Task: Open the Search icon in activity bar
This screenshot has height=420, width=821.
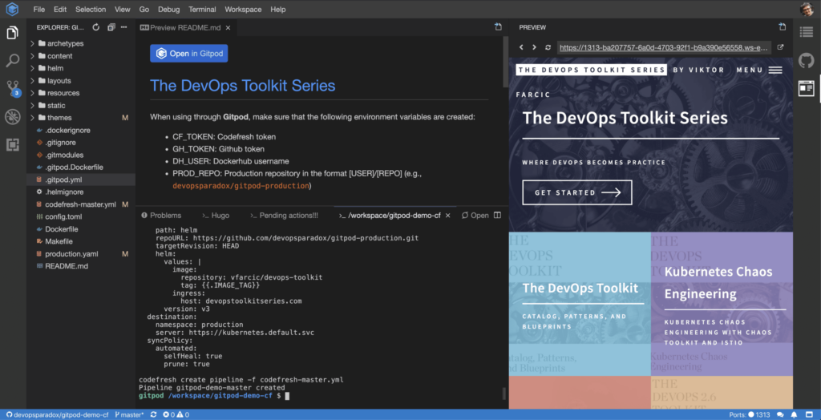Action: click(x=13, y=60)
